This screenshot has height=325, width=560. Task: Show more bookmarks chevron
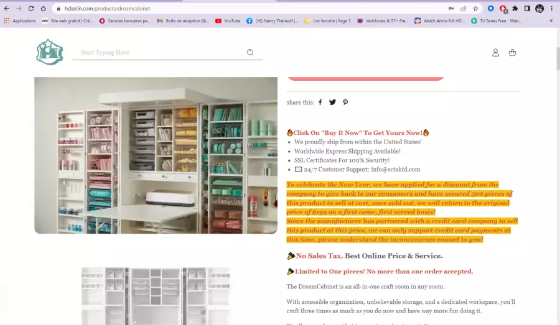point(551,21)
